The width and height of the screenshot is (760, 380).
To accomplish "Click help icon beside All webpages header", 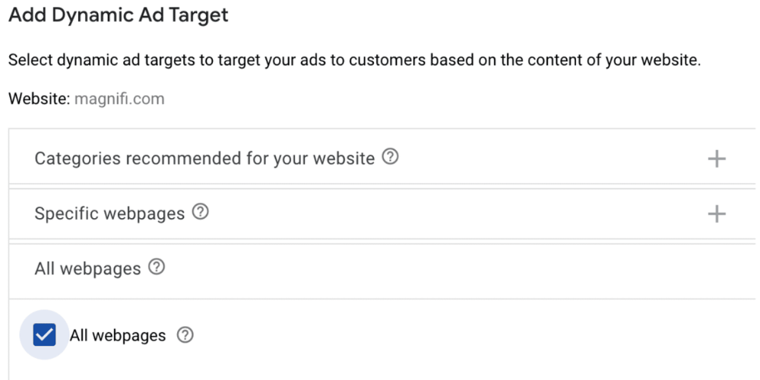I will click(157, 268).
